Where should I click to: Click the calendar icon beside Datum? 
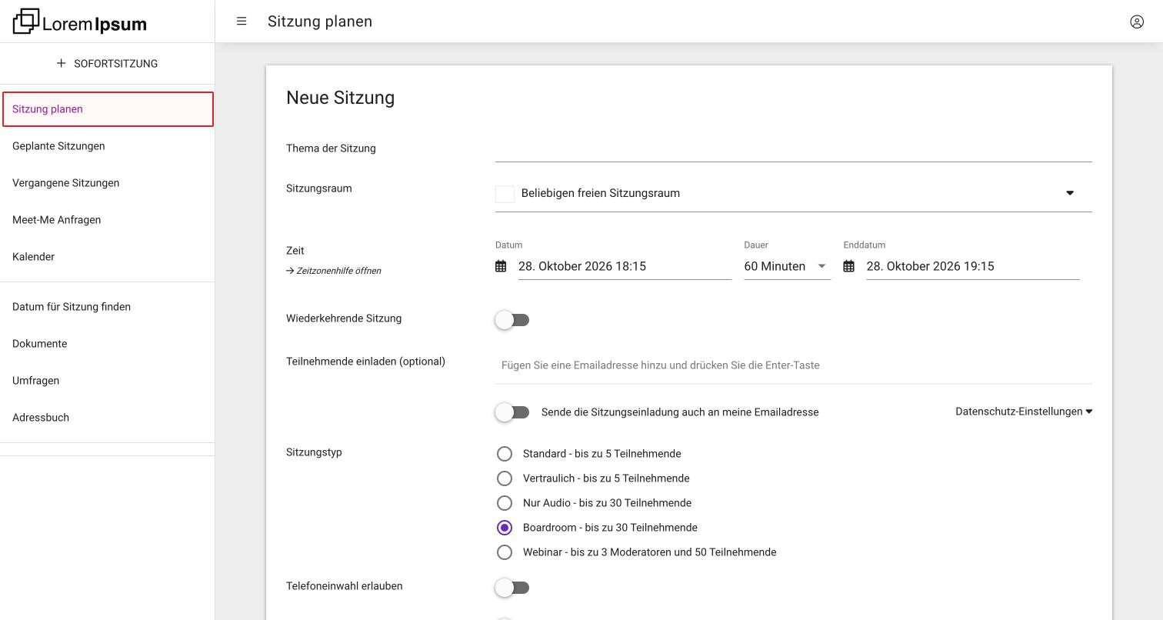pos(501,266)
